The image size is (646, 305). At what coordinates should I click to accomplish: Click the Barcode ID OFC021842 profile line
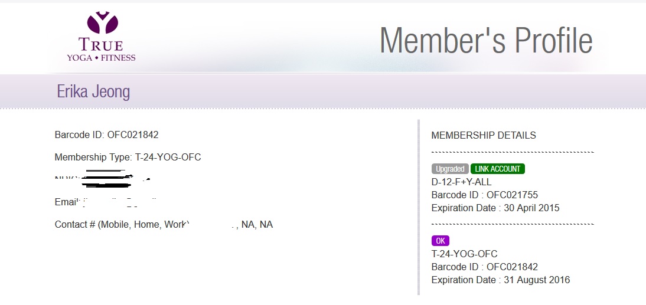pyautogui.click(x=107, y=135)
